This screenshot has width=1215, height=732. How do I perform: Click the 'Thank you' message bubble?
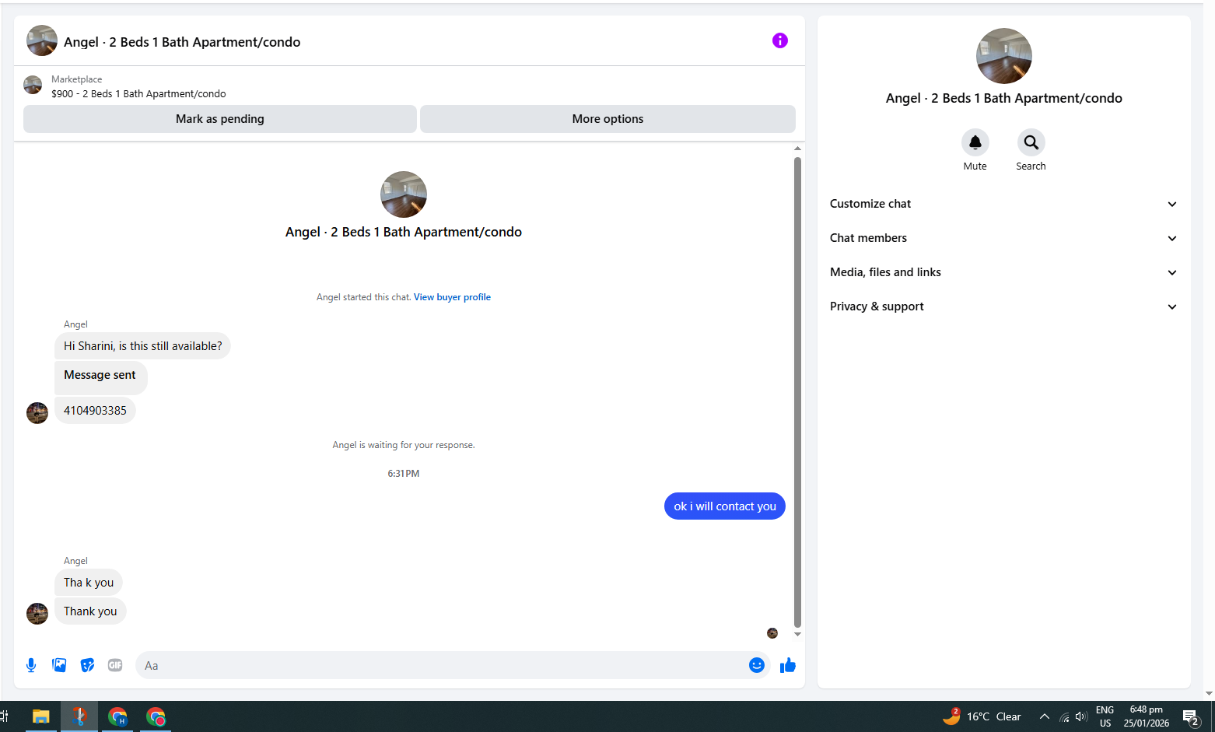[x=90, y=611]
